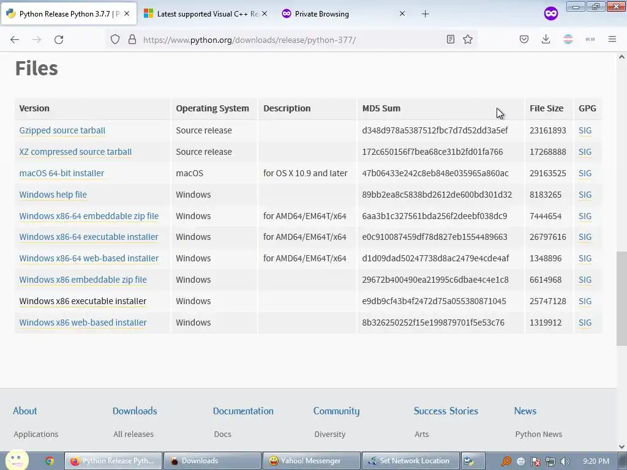The image size is (627, 470).
Task: Click the network tray icon
Action: (x=550, y=461)
